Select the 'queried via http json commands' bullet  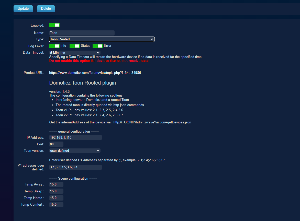tap(100, 105)
